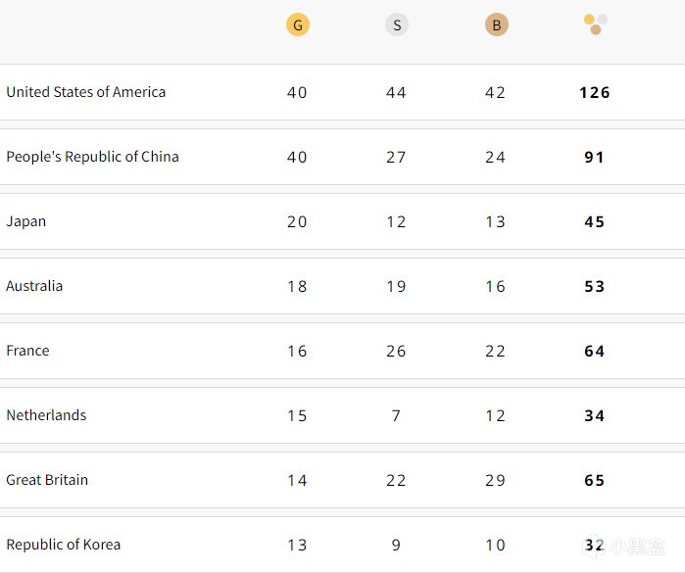Click on Netherlands
The image size is (685, 573).
46,415
